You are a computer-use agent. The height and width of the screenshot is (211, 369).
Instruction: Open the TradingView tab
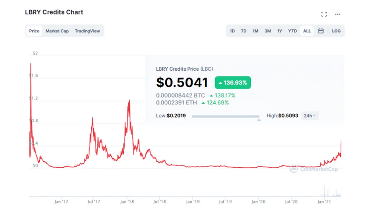pos(87,31)
